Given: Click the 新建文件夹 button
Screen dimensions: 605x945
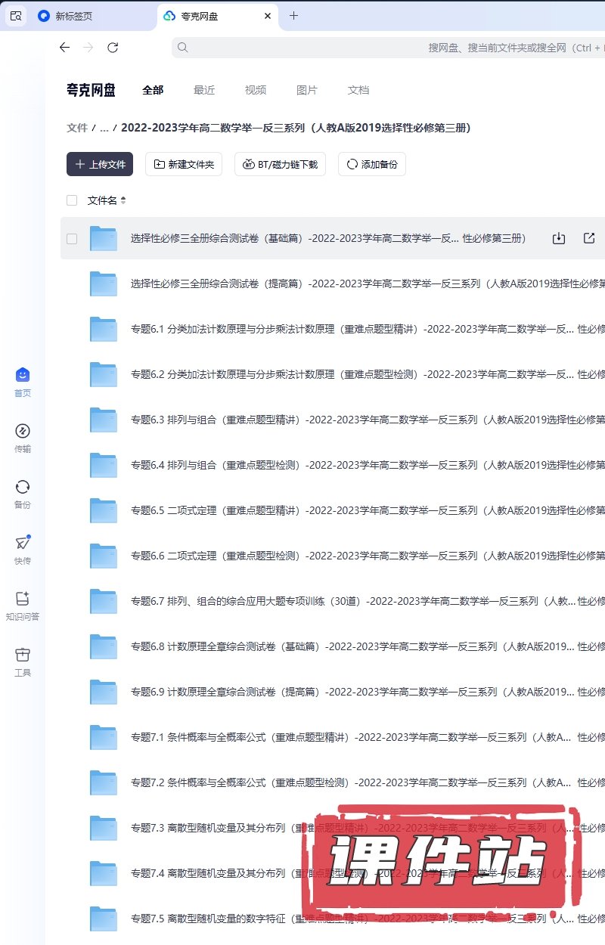Looking at the screenshot, I should click(184, 164).
